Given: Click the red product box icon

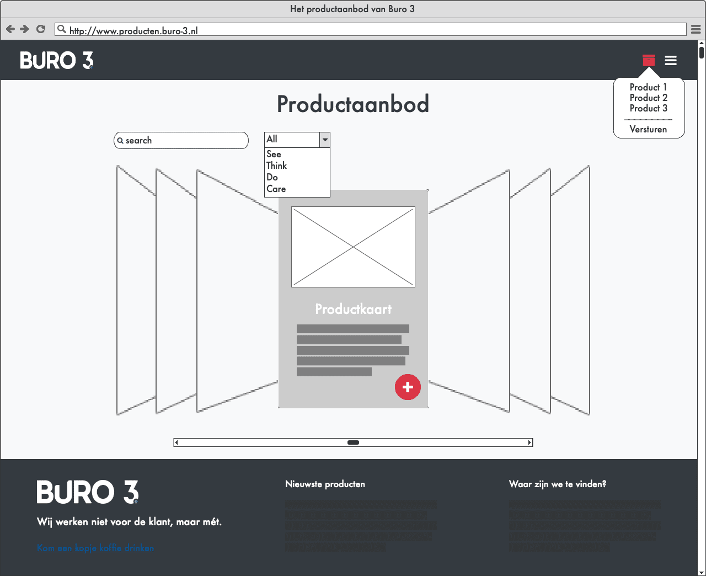Looking at the screenshot, I should click(x=649, y=60).
